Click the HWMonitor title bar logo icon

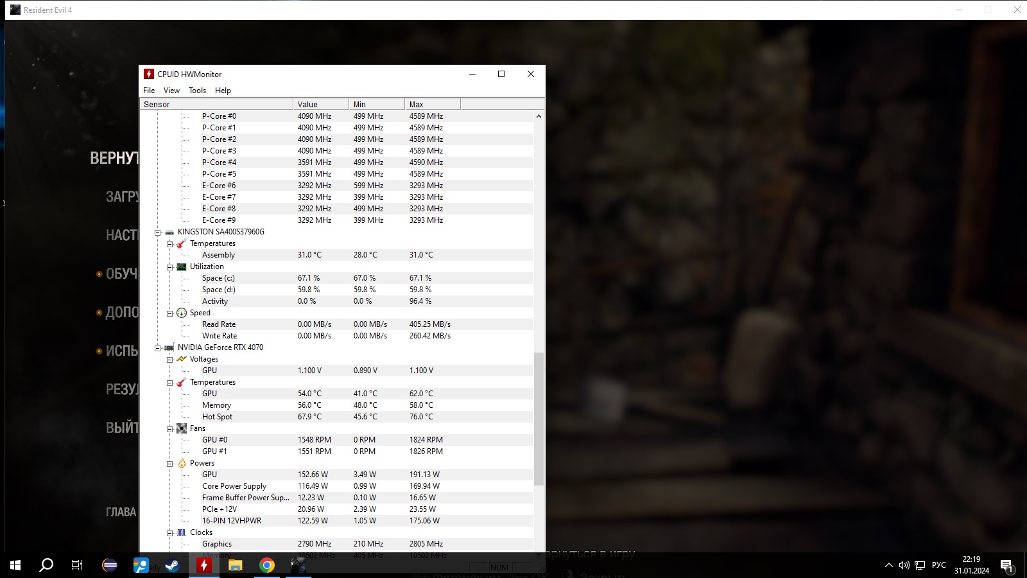[x=149, y=74]
